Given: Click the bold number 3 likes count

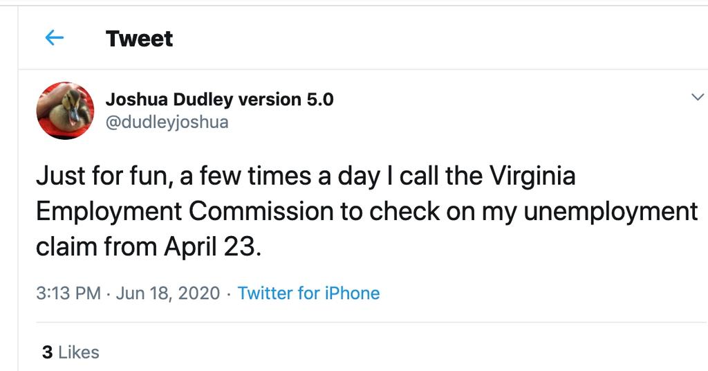Looking at the screenshot, I should point(47,352).
